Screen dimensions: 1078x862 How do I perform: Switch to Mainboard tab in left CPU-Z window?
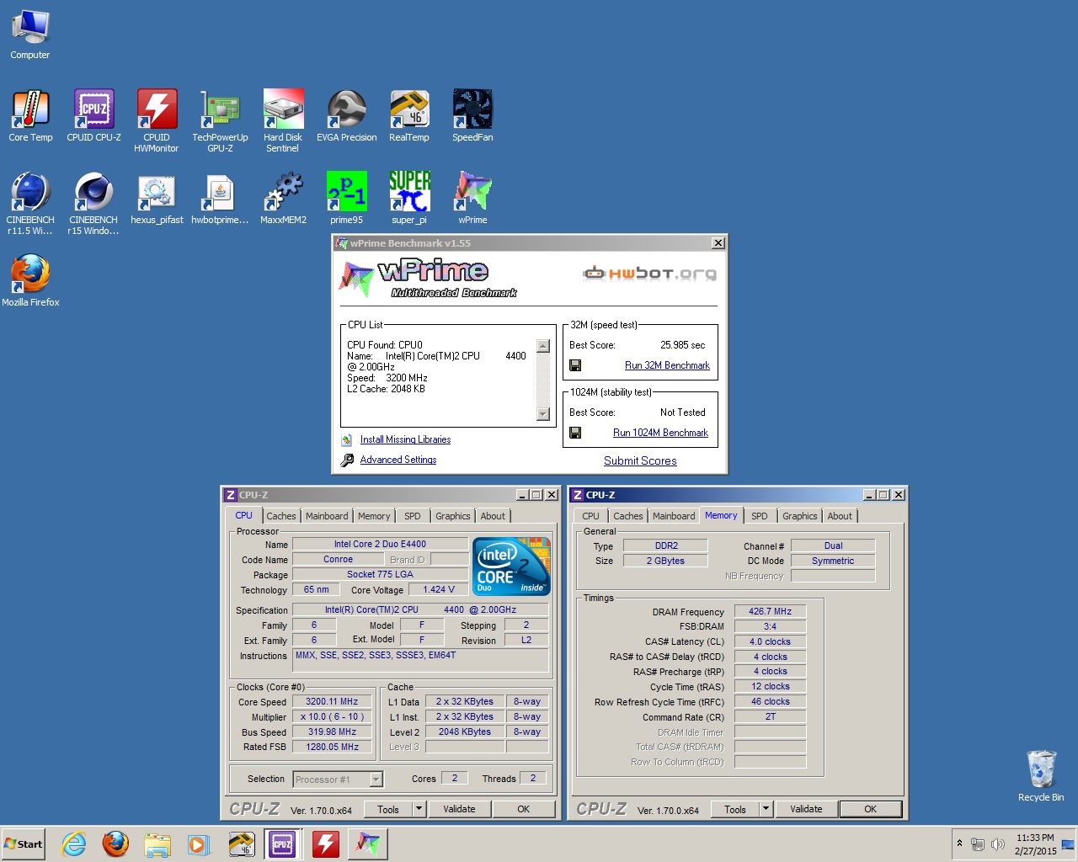pos(327,516)
